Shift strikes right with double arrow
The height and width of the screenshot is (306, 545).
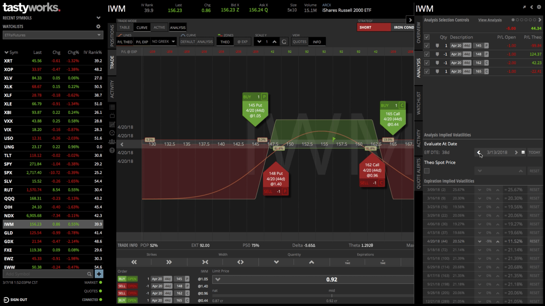tap(169, 262)
